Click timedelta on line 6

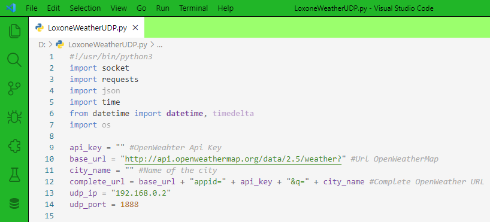tap(233, 114)
